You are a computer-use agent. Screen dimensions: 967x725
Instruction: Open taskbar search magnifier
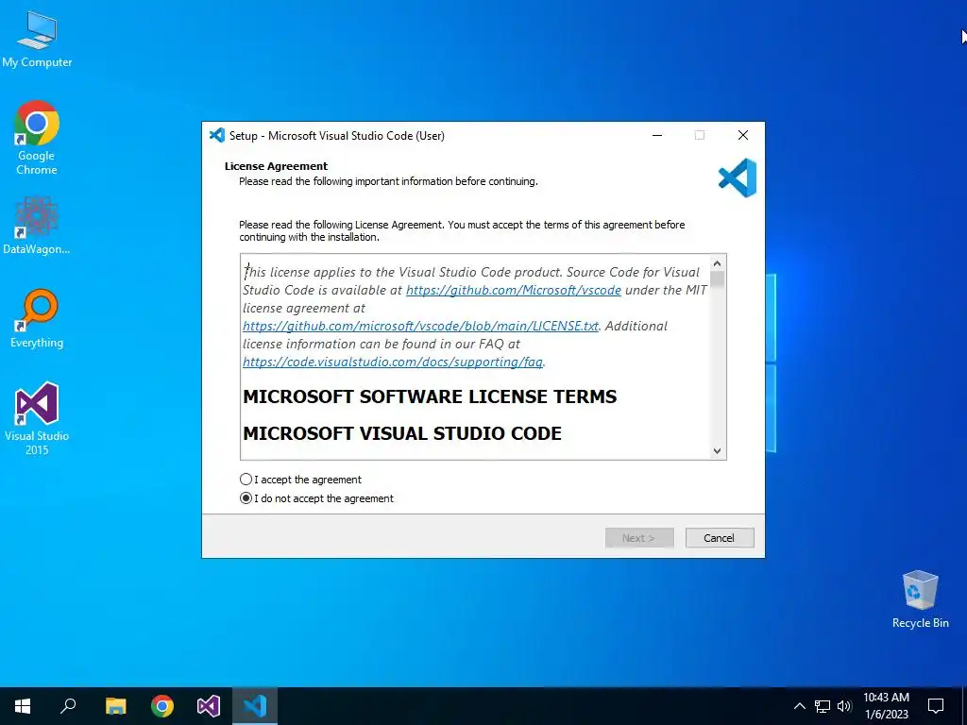coord(68,706)
